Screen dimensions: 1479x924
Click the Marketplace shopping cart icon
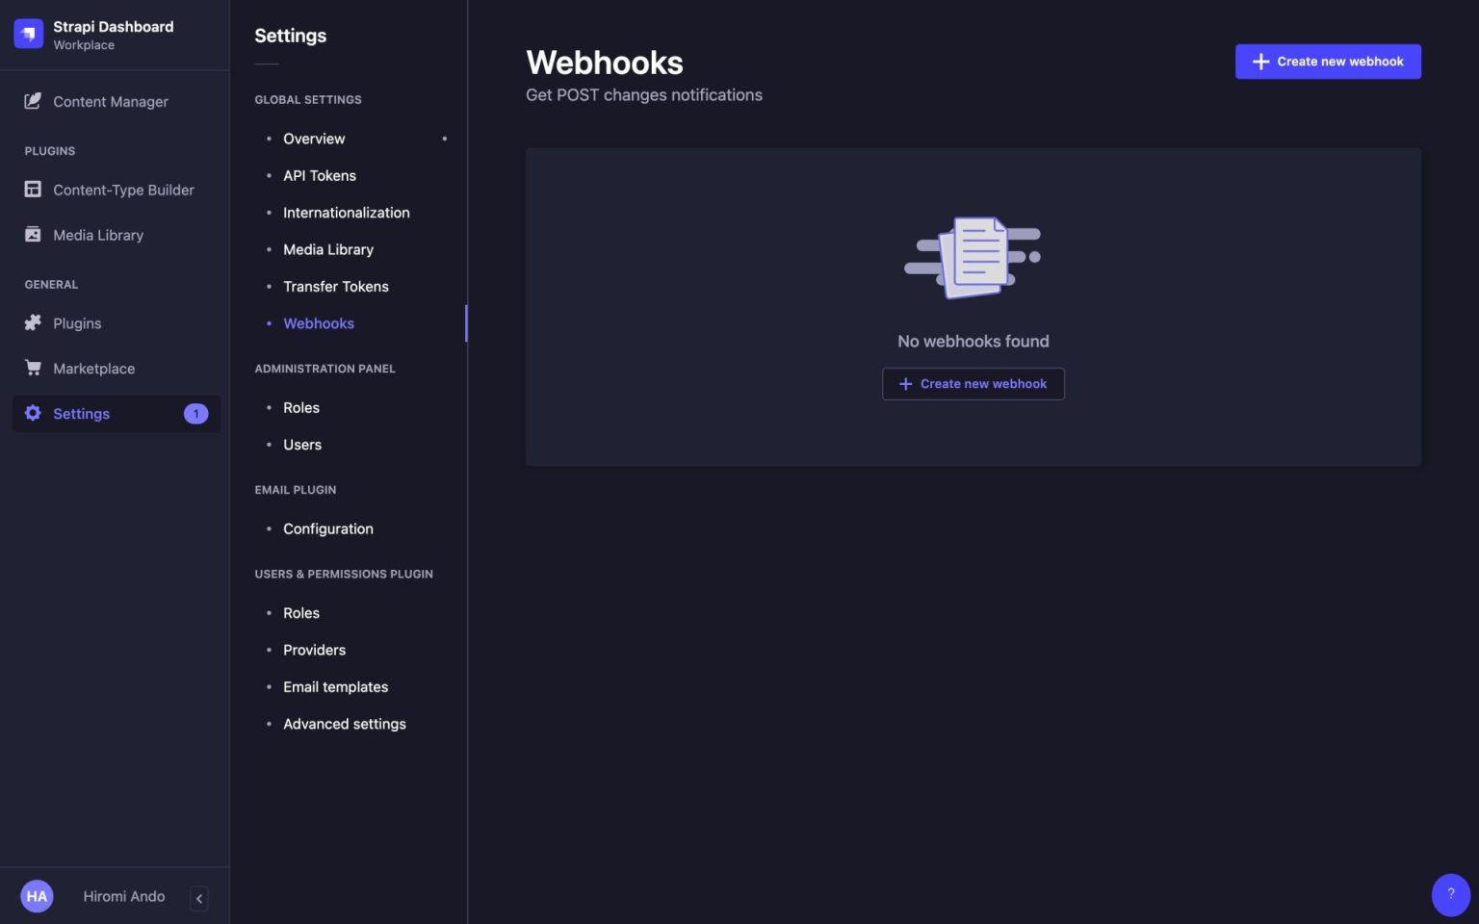(x=33, y=369)
